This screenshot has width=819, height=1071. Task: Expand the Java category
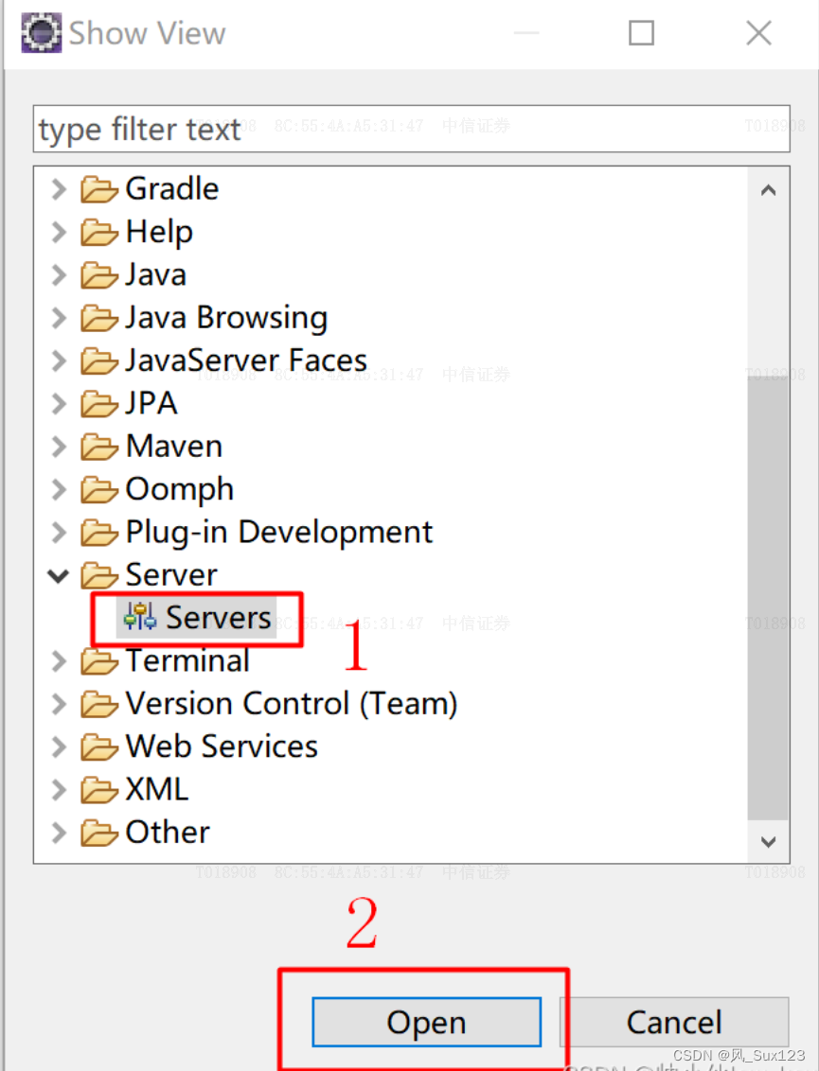(60, 275)
